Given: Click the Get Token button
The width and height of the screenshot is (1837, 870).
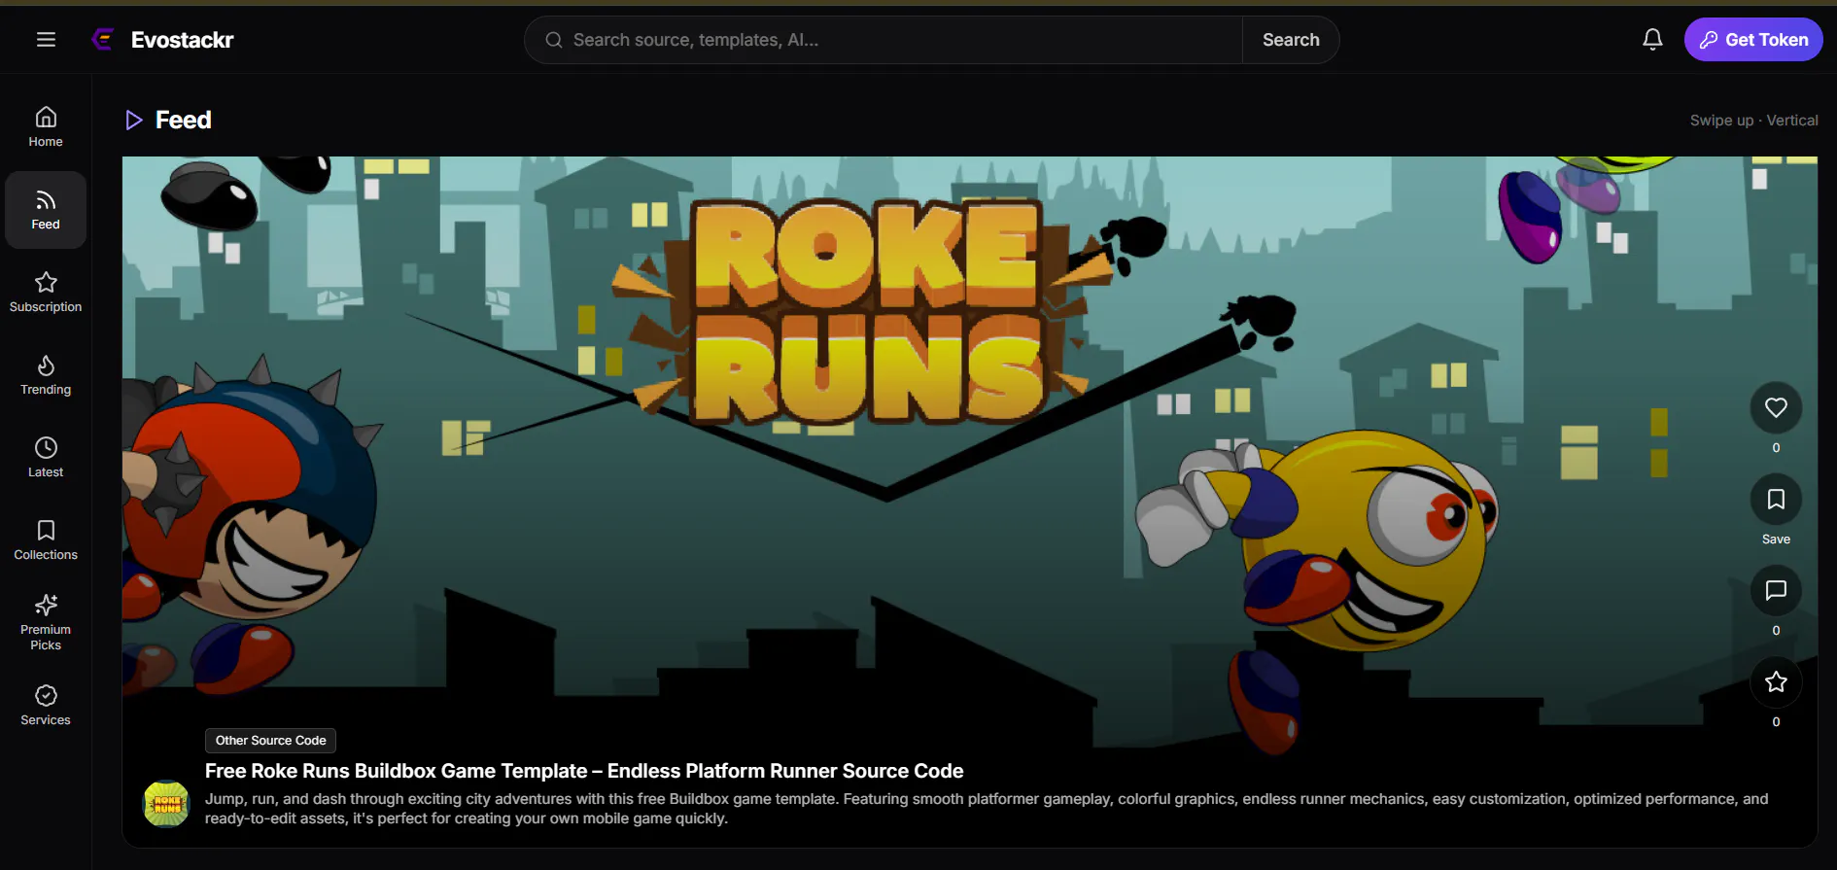Looking at the screenshot, I should pyautogui.click(x=1753, y=40).
